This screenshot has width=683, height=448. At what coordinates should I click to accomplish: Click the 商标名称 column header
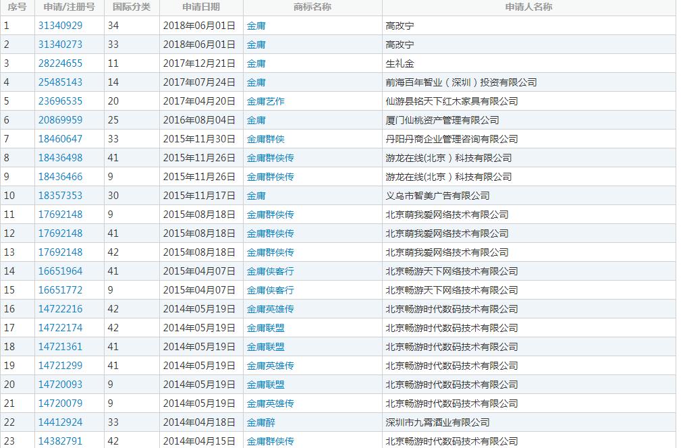pyautogui.click(x=312, y=7)
